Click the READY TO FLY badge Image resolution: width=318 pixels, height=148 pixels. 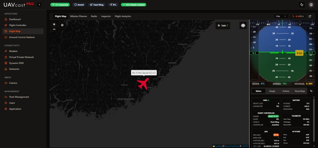(273, 116)
